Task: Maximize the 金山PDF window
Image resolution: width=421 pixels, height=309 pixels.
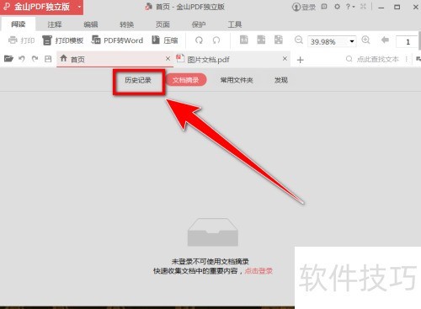Action: 397,7
